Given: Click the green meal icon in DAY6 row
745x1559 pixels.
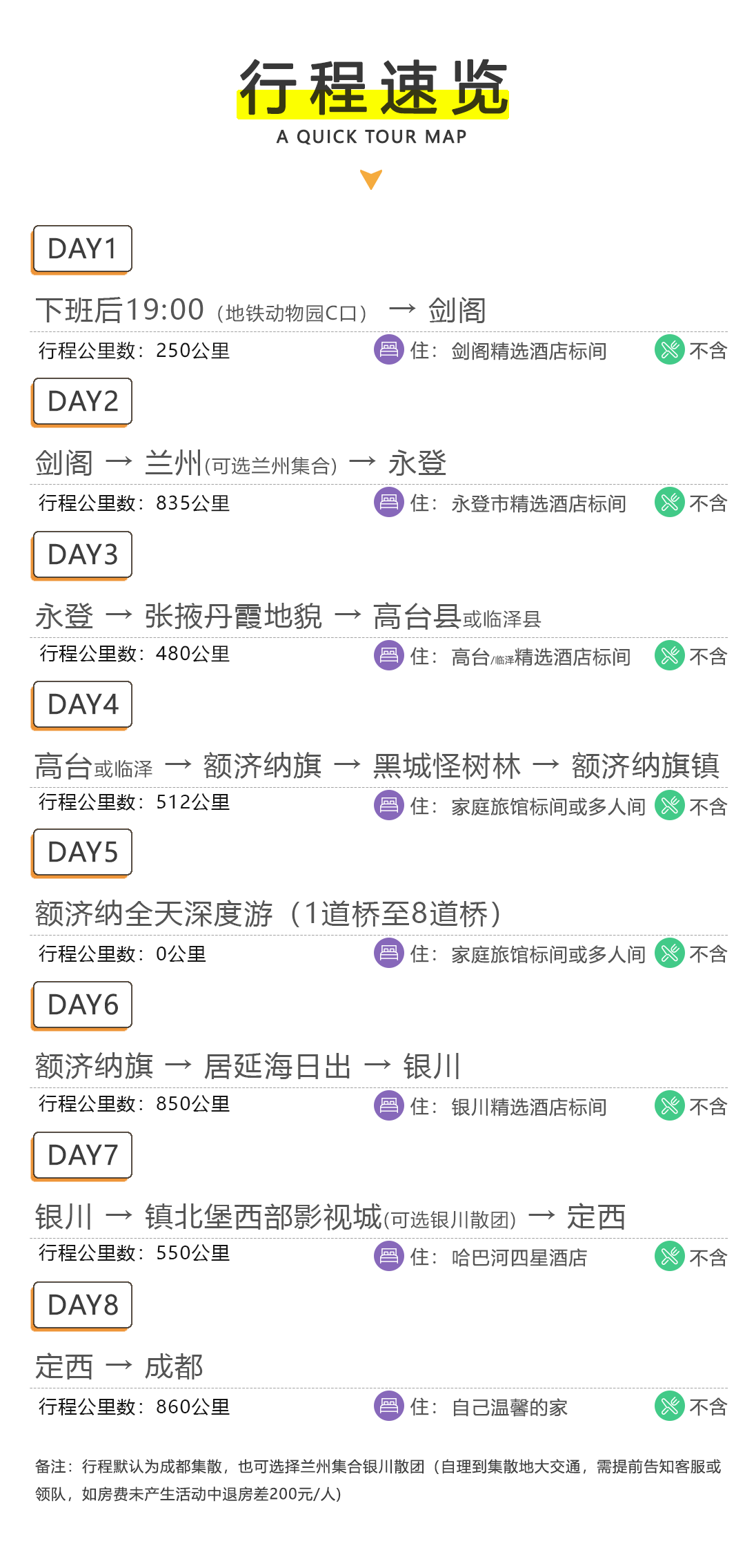Looking at the screenshot, I should (x=669, y=1105).
